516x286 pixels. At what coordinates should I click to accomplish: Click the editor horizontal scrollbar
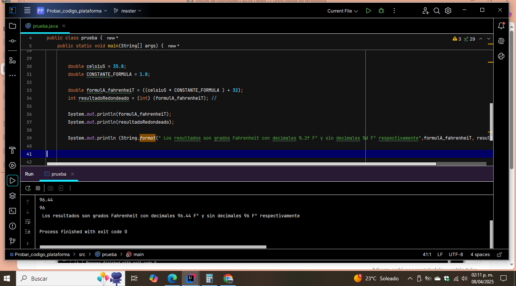(242, 164)
